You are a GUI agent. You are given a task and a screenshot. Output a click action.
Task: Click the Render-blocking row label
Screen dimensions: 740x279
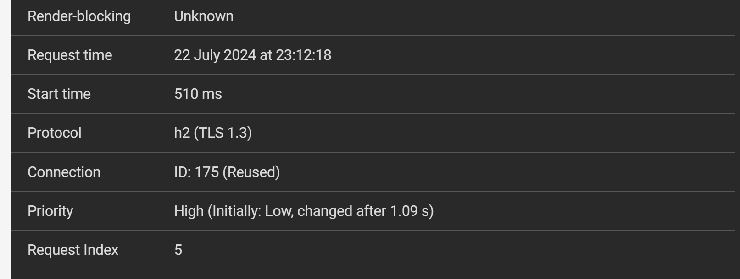(79, 16)
